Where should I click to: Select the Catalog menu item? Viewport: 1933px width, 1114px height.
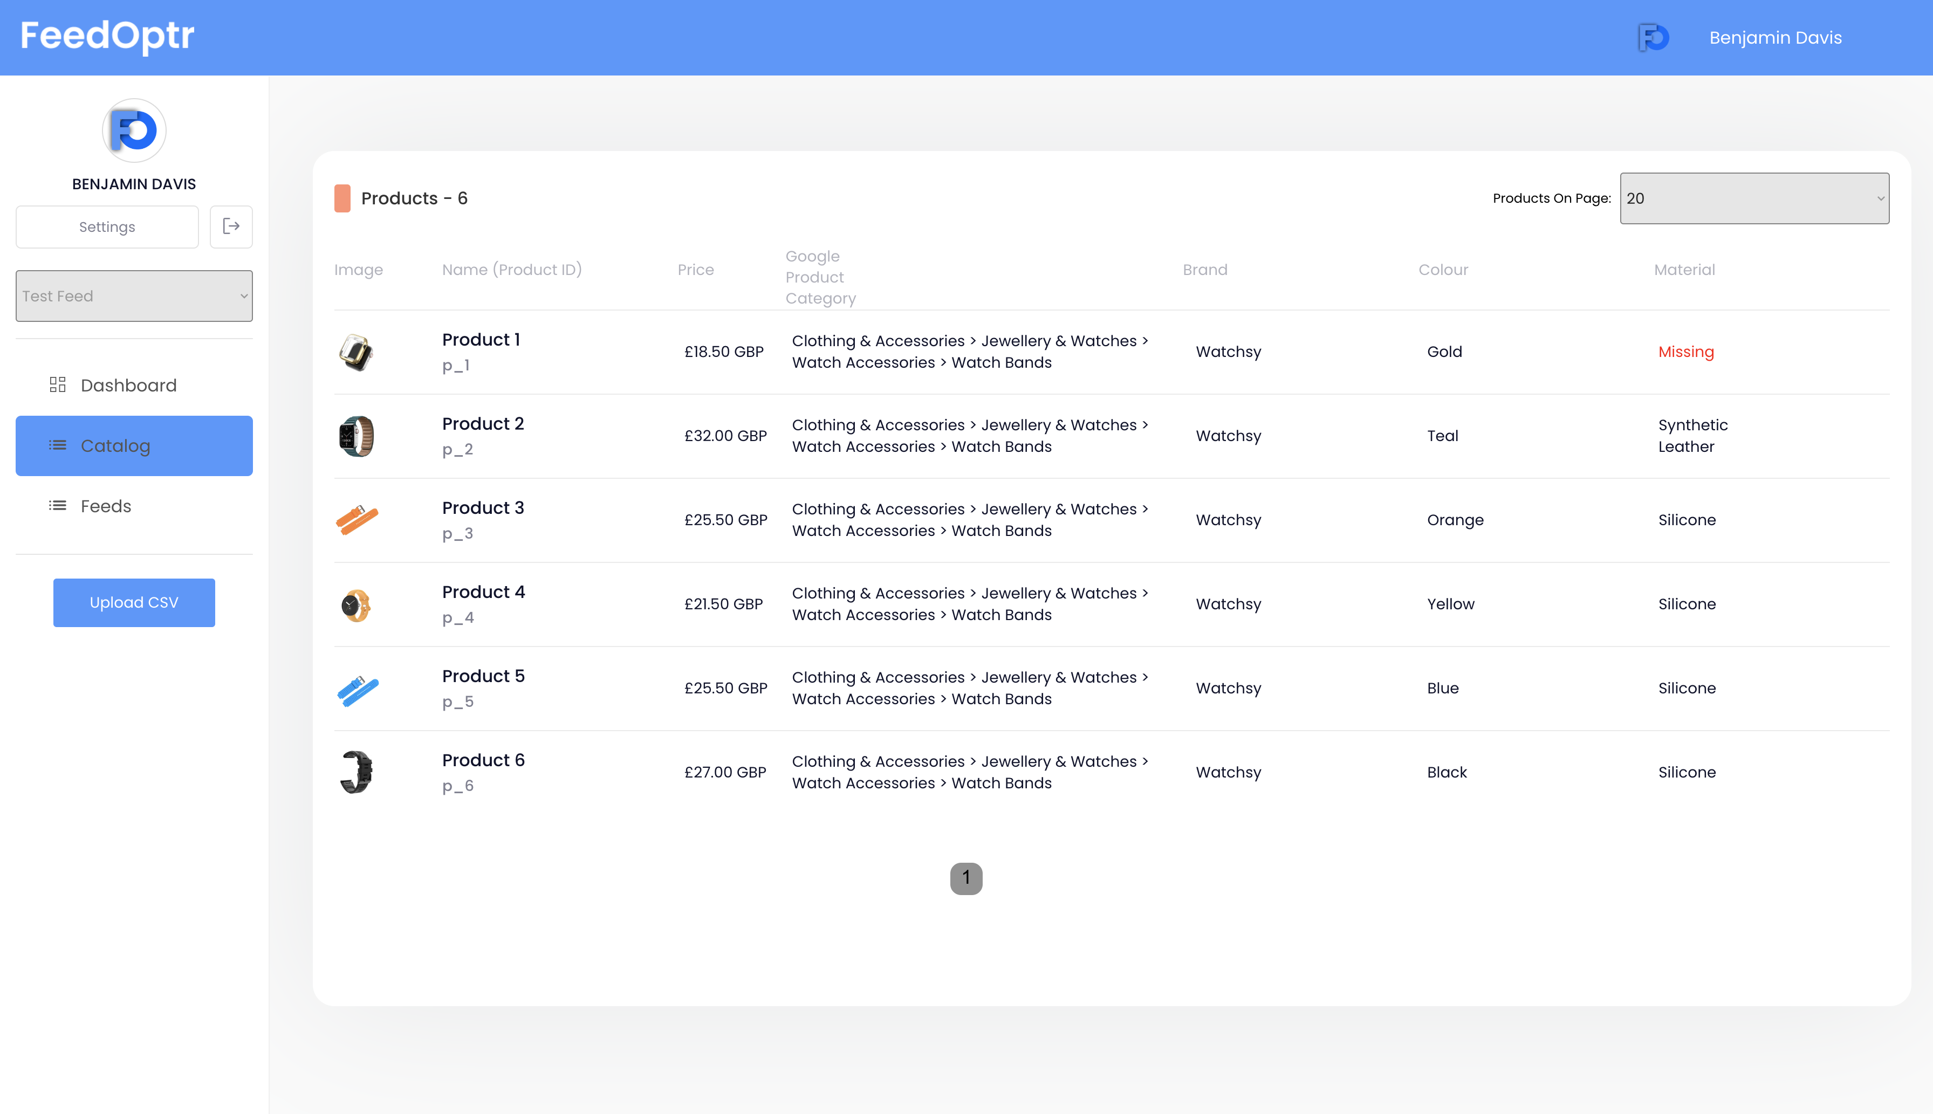click(134, 445)
